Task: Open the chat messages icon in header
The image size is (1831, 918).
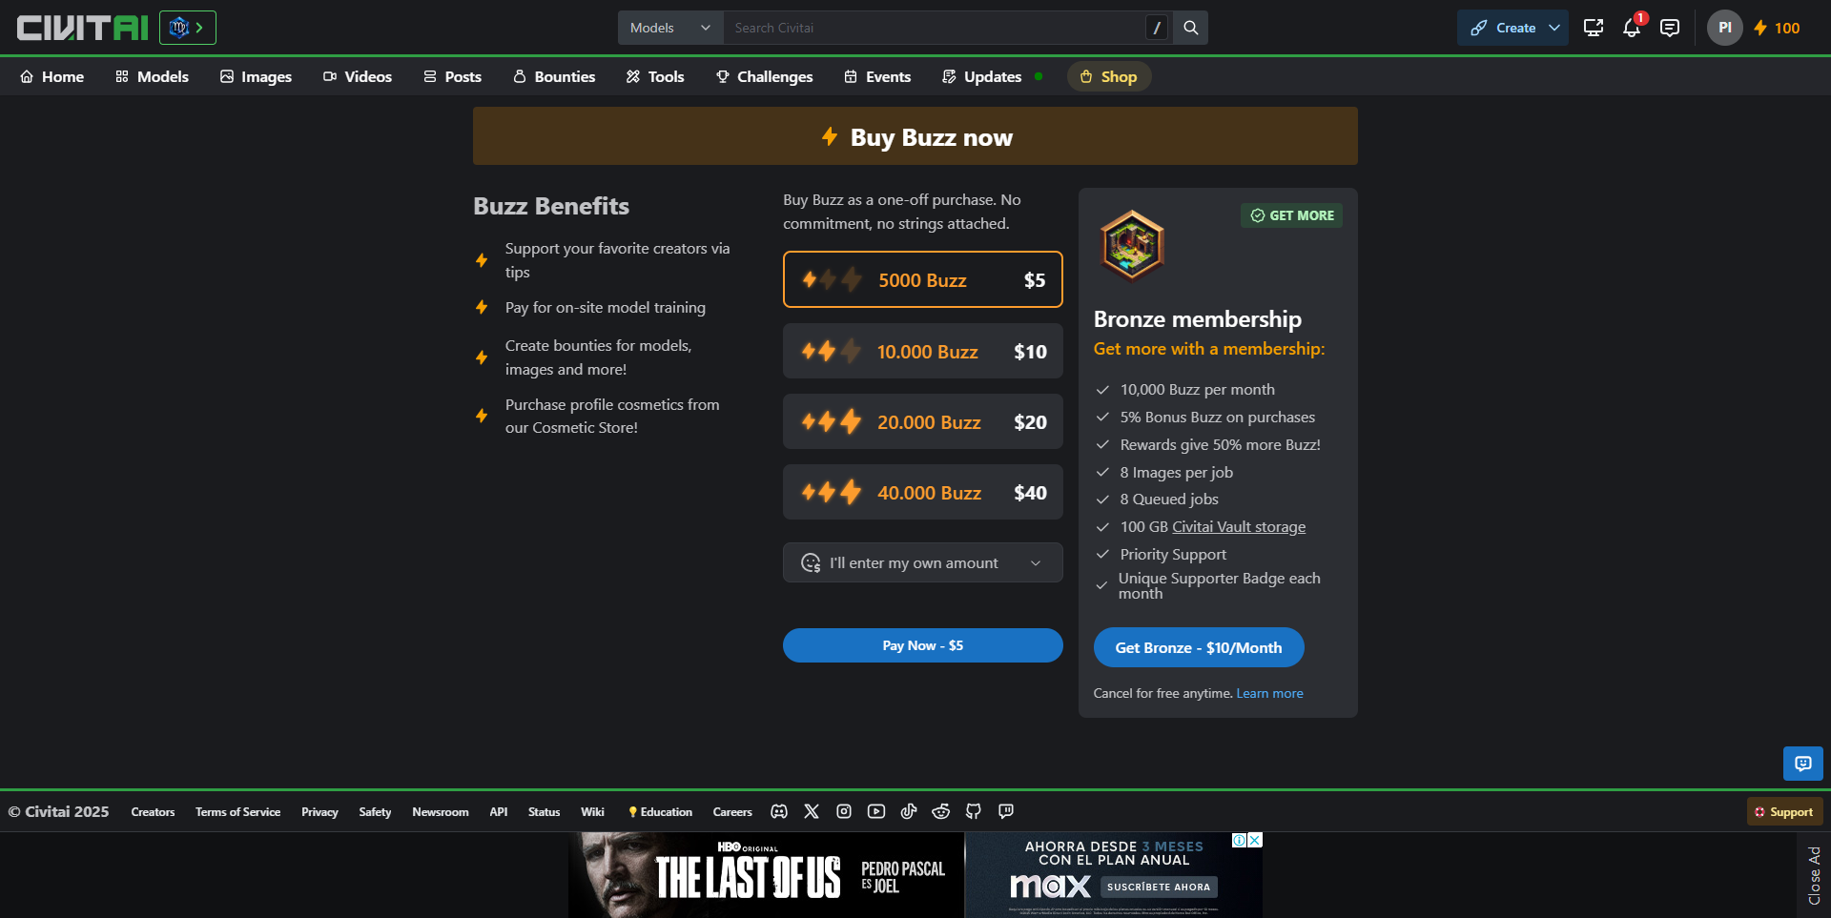Action: coord(1670,28)
